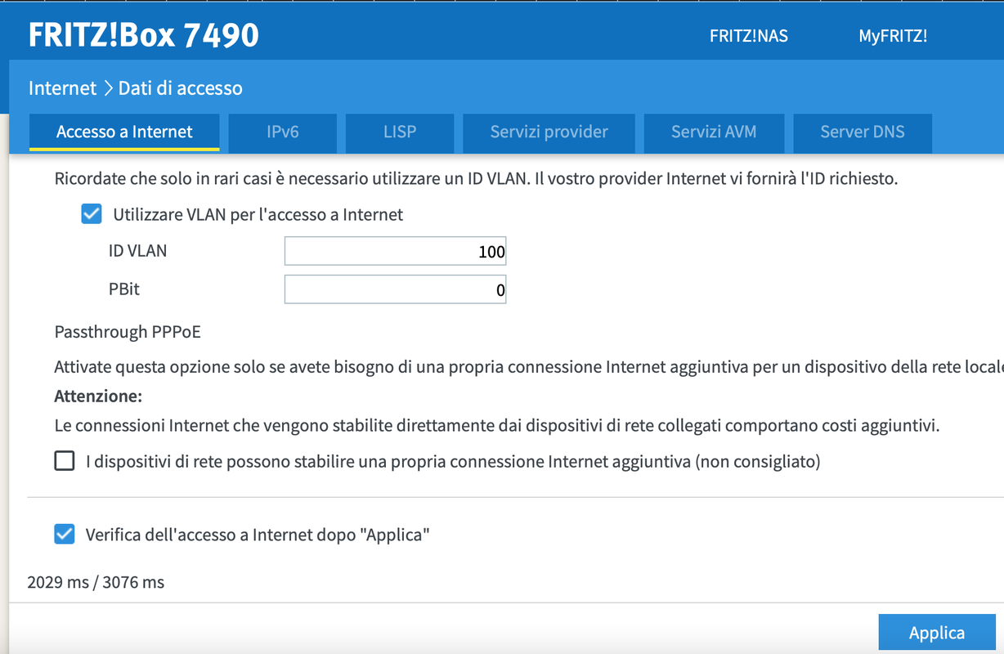Screen dimensions: 1004x654
Task: Click the ID VLAN label
Action: pyautogui.click(x=137, y=251)
